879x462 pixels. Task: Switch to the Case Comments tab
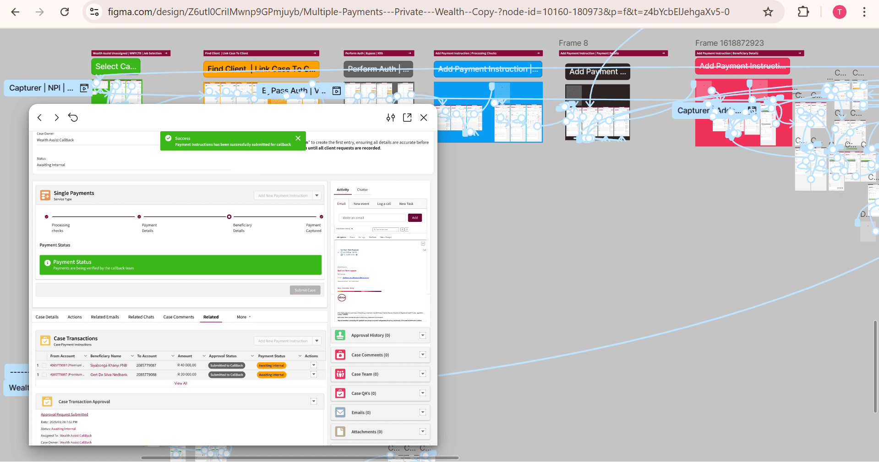tap(179, 317)
